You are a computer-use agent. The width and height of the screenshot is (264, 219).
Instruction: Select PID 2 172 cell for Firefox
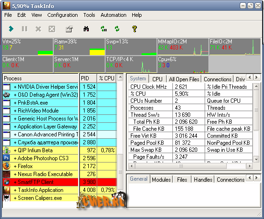[x=88, y=166]
